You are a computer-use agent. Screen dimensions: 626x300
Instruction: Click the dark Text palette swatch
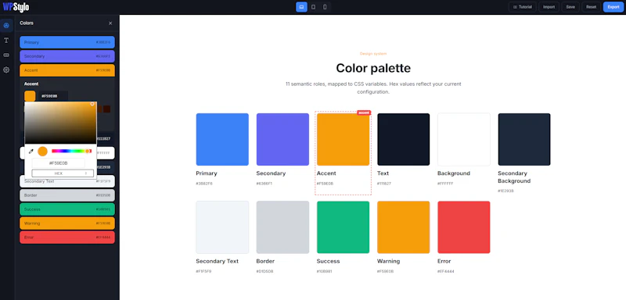click(403, 139)
